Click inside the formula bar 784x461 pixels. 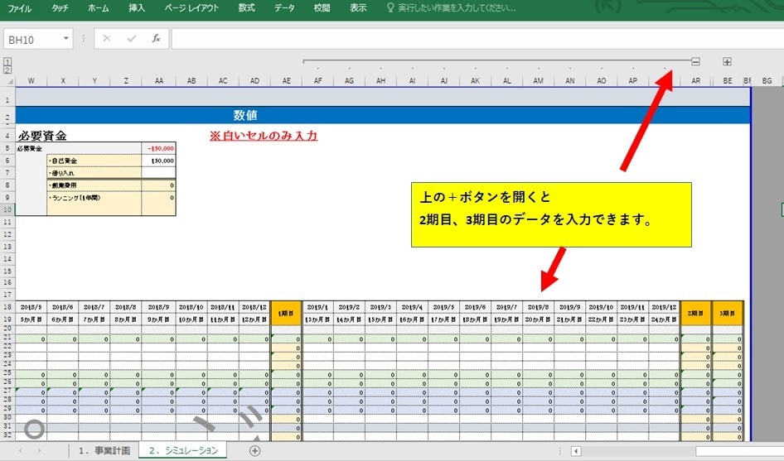click(477, 39)
